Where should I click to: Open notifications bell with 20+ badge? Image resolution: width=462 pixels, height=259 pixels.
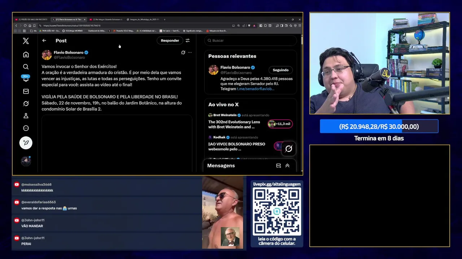pyautogui.click(x=26, y=79)
